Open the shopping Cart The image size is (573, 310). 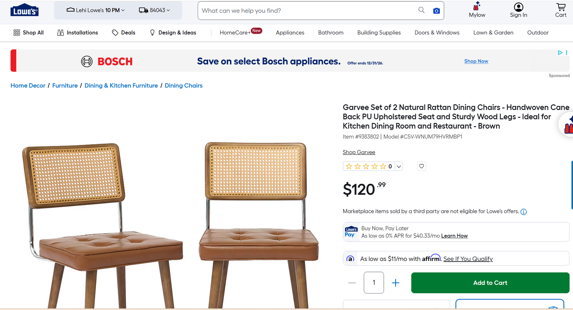pyautogui.click(x=561, y=10)
